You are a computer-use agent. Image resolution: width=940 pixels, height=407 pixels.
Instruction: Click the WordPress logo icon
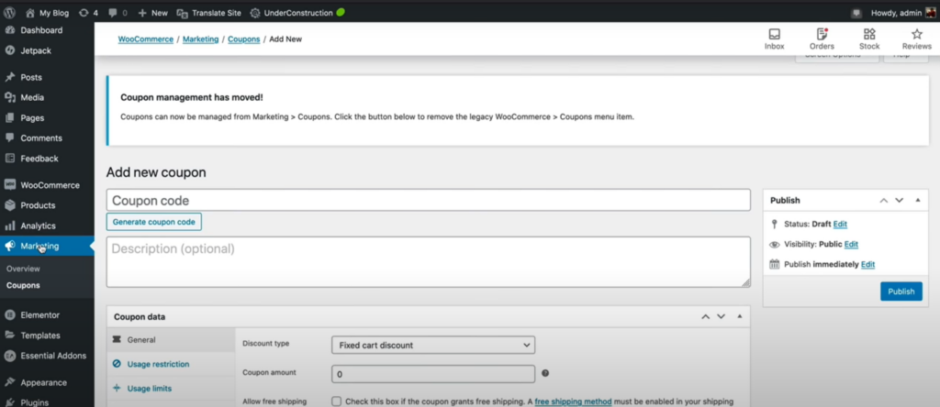[9, 13]
